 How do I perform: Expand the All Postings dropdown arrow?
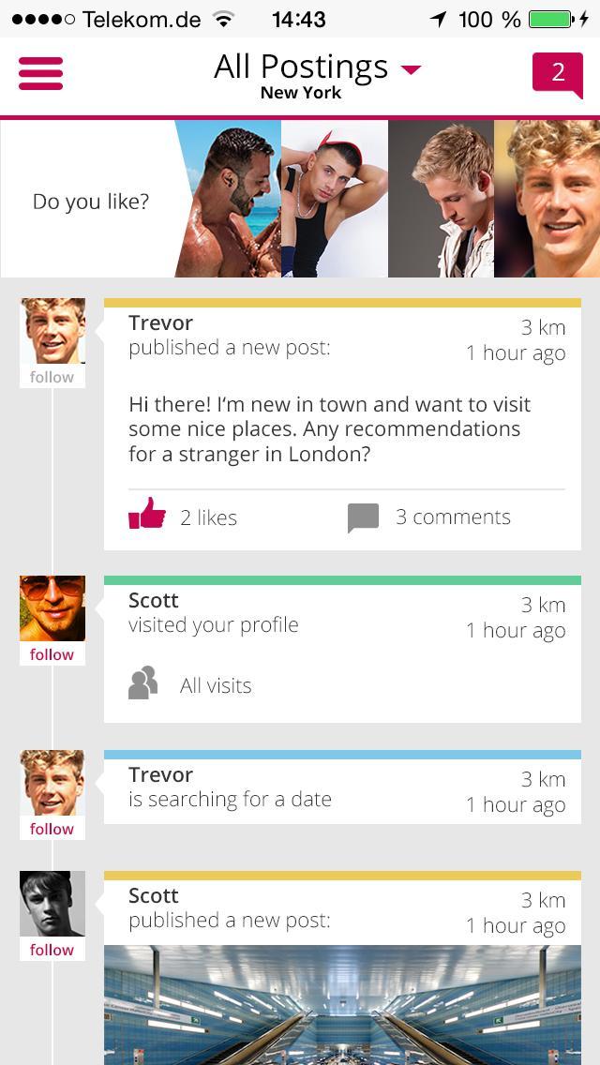coord(411,68)
